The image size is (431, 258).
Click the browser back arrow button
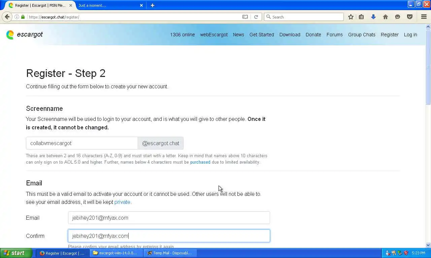7,17
